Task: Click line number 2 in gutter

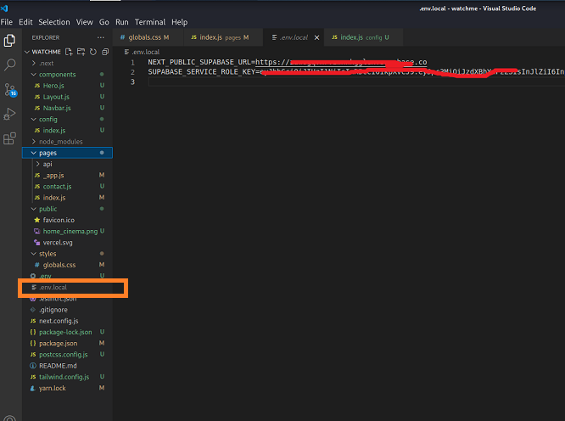Action: click(x=132, y=72)
